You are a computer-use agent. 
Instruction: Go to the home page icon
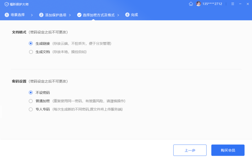click(x=191, y=4)
